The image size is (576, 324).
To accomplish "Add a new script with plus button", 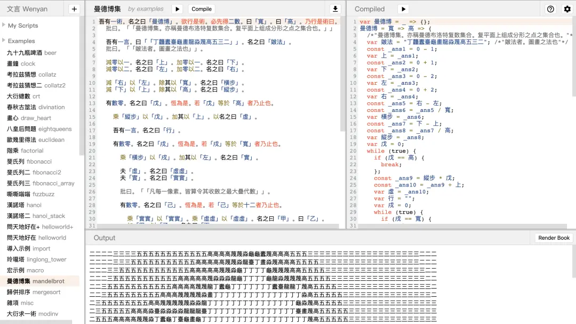I will (74, 9).
